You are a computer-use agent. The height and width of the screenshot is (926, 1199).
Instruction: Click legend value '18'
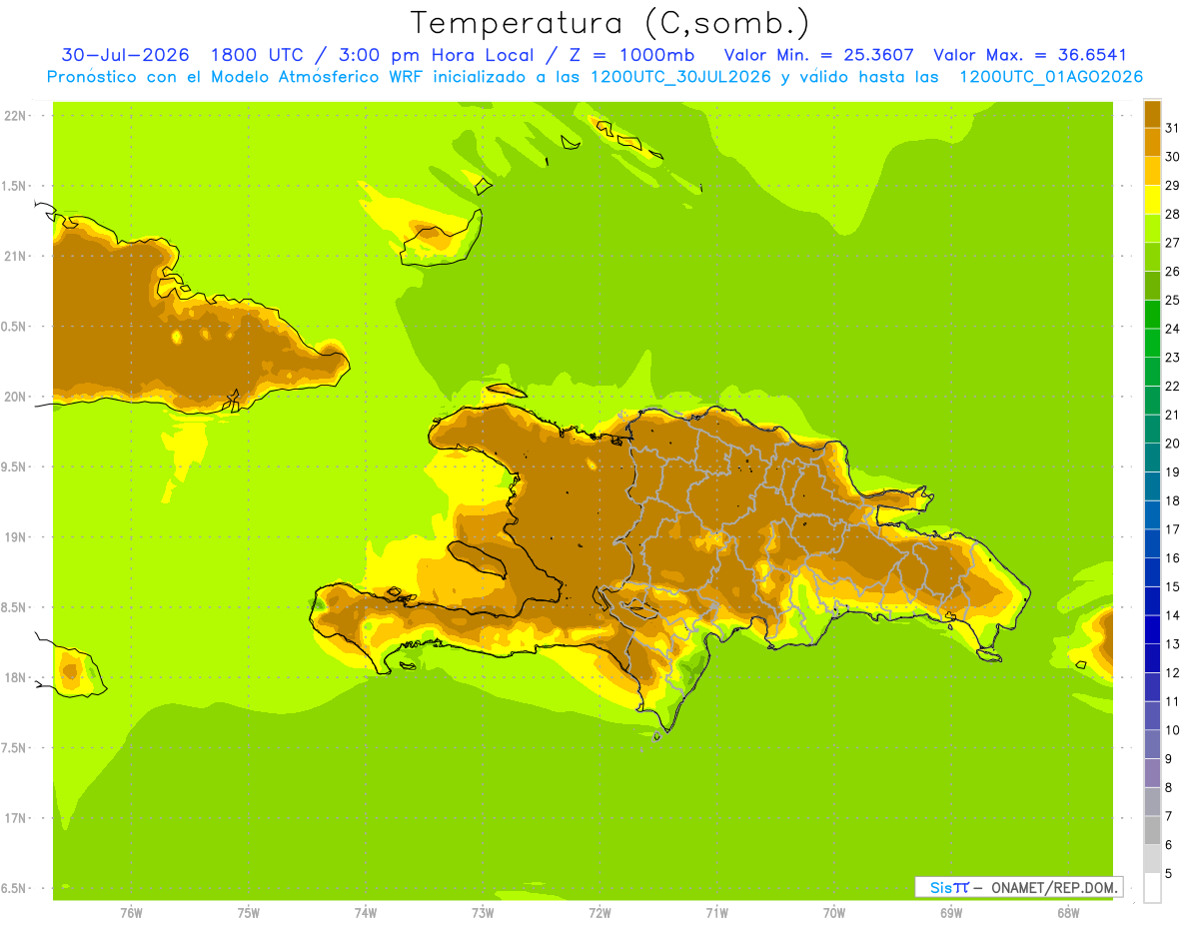click(1173, 500)
